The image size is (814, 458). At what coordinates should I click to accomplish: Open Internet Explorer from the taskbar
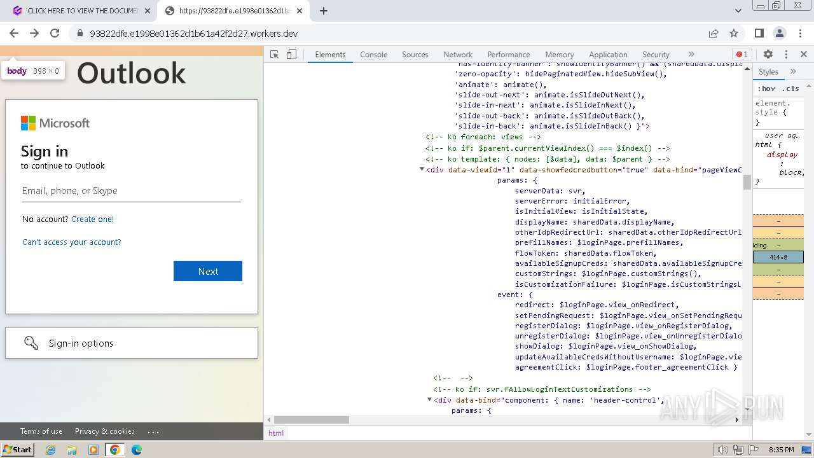[x=51, y=450]
